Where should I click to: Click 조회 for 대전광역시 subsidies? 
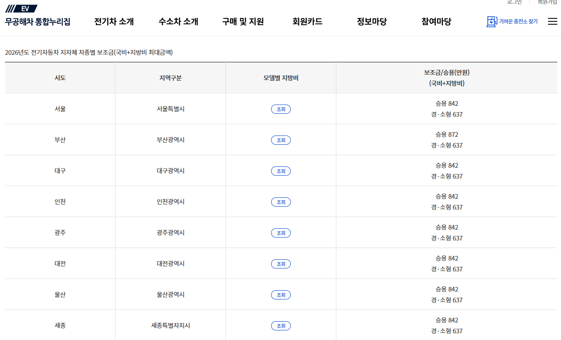[281, 264]
